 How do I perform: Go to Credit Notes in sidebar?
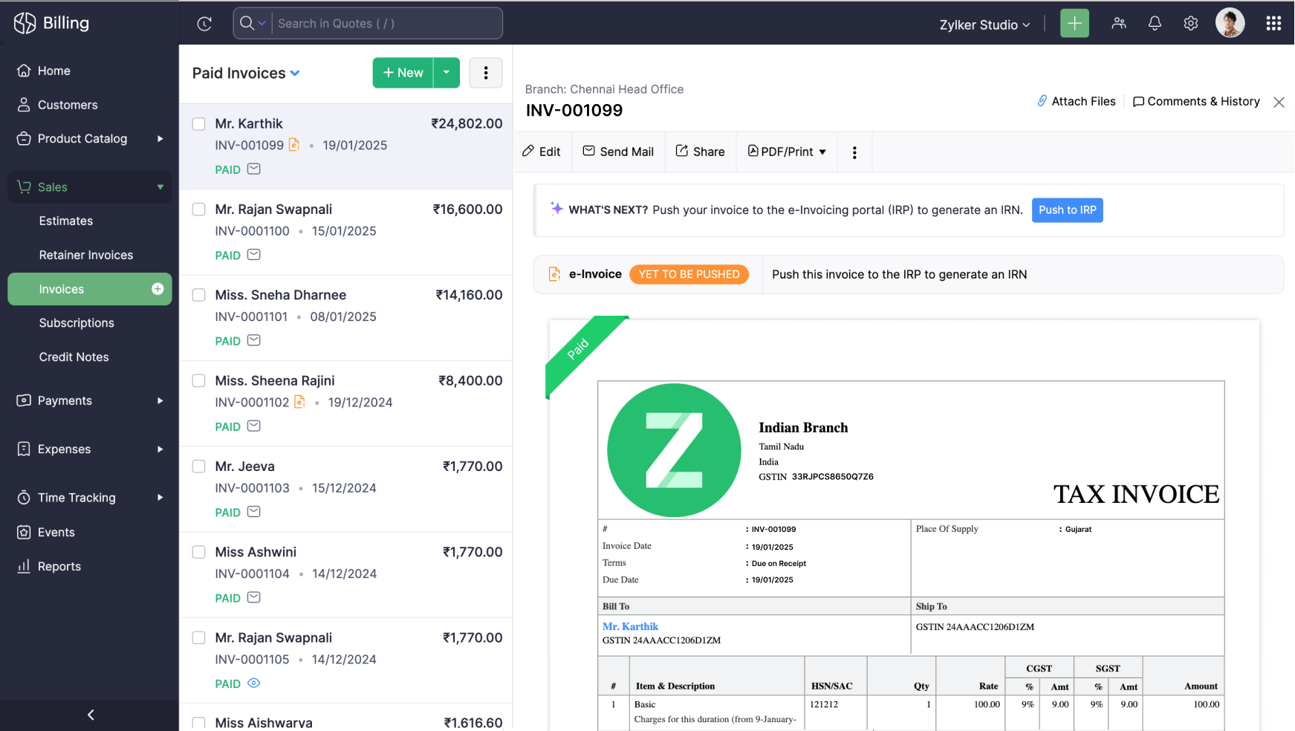(x=74, y=357)
